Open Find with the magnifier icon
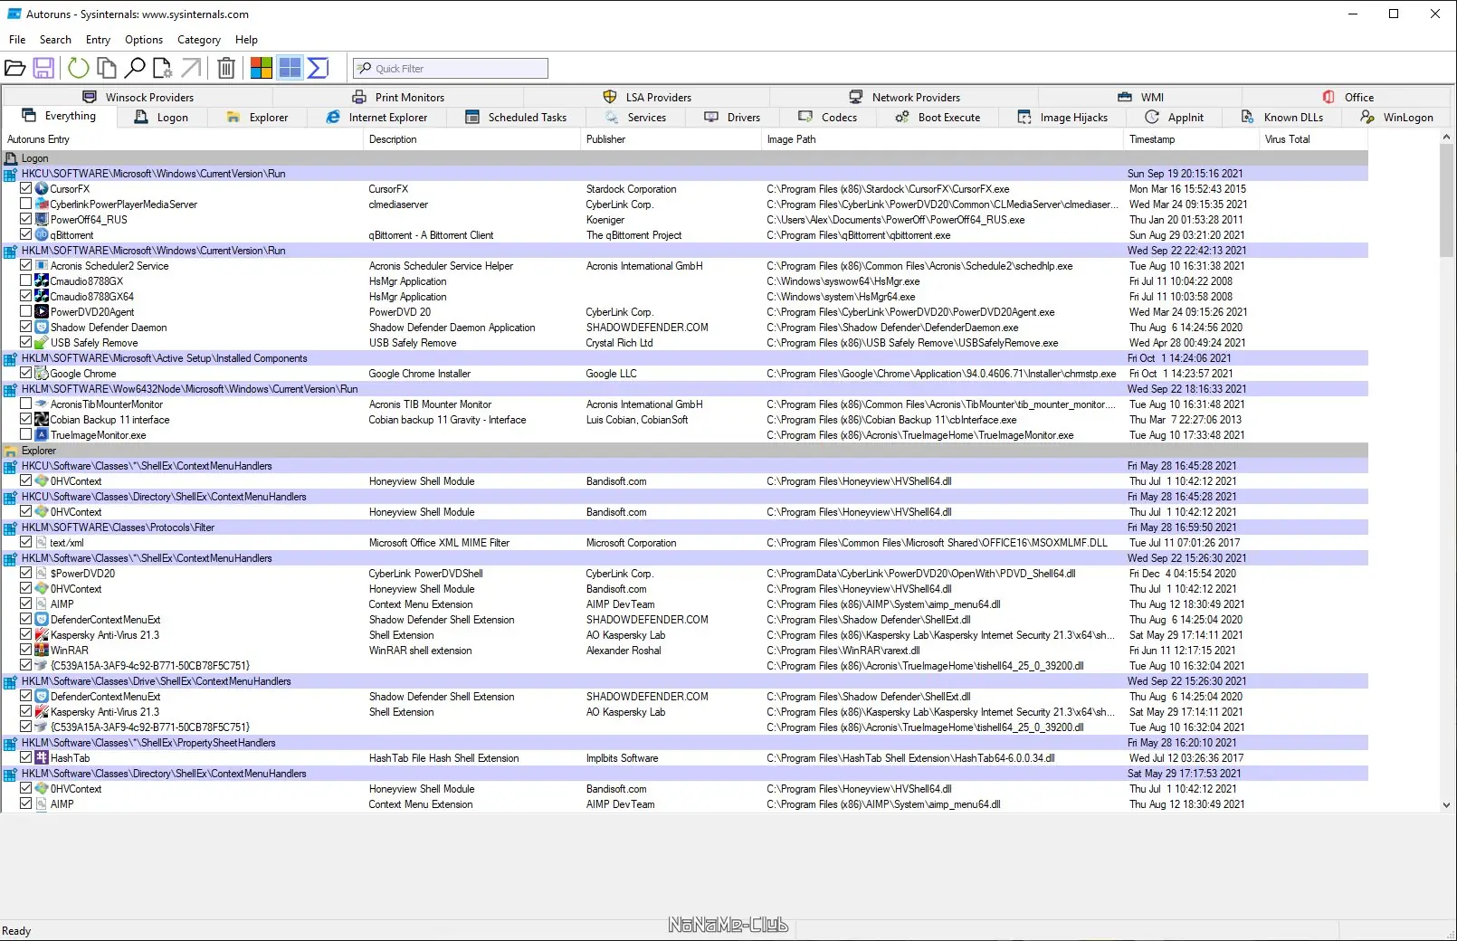 pyautogui.click(x=135, y=68)
